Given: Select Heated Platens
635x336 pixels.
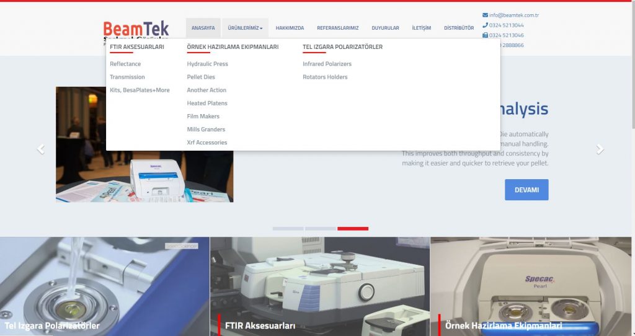Looking at the screenshot, I should pos(207,104).
